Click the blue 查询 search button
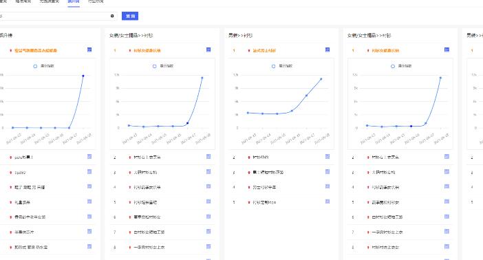 (129, 16)
